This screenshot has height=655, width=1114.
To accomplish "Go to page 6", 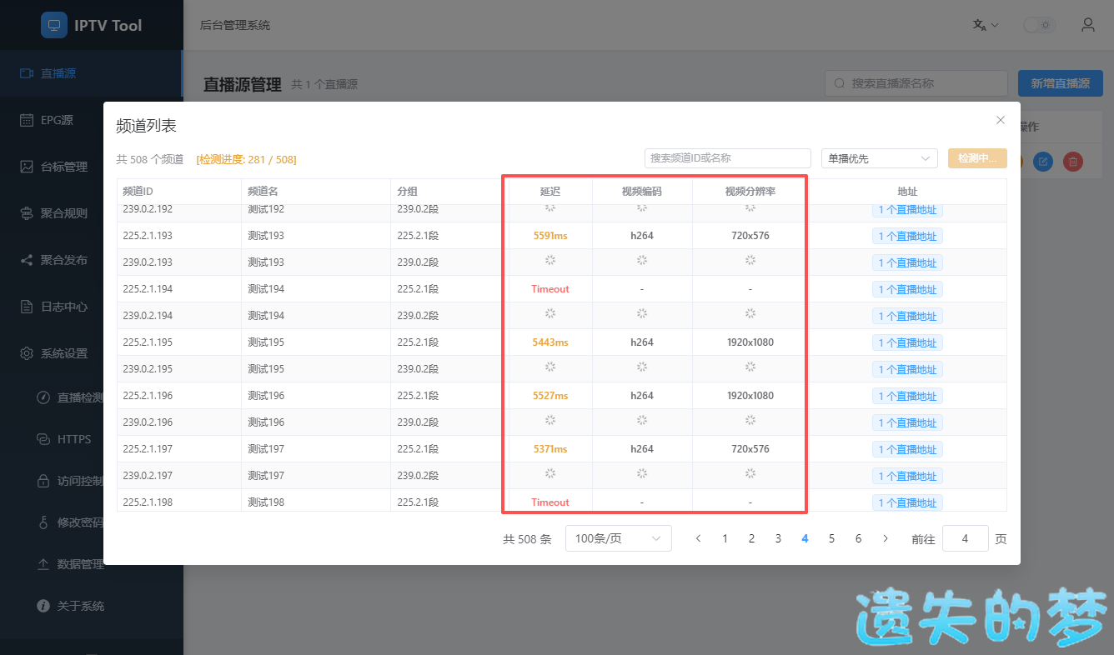I will click(859, 538).
